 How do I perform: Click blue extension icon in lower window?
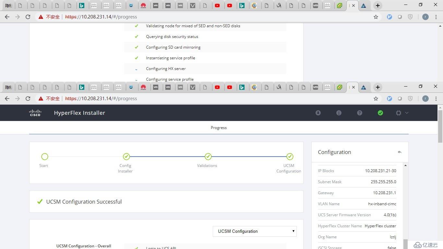point(389,99)
